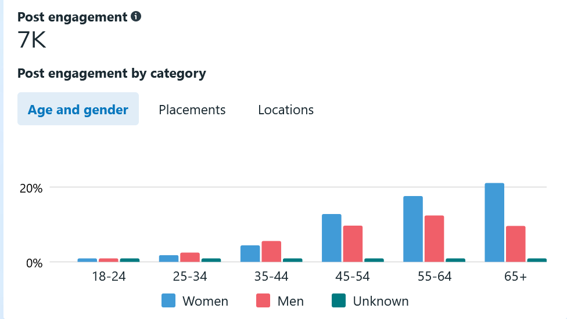Select the Age and gender tab
The width and height of the screenshot is (567, 319).
pyautogui.click(x=78, y=110)
